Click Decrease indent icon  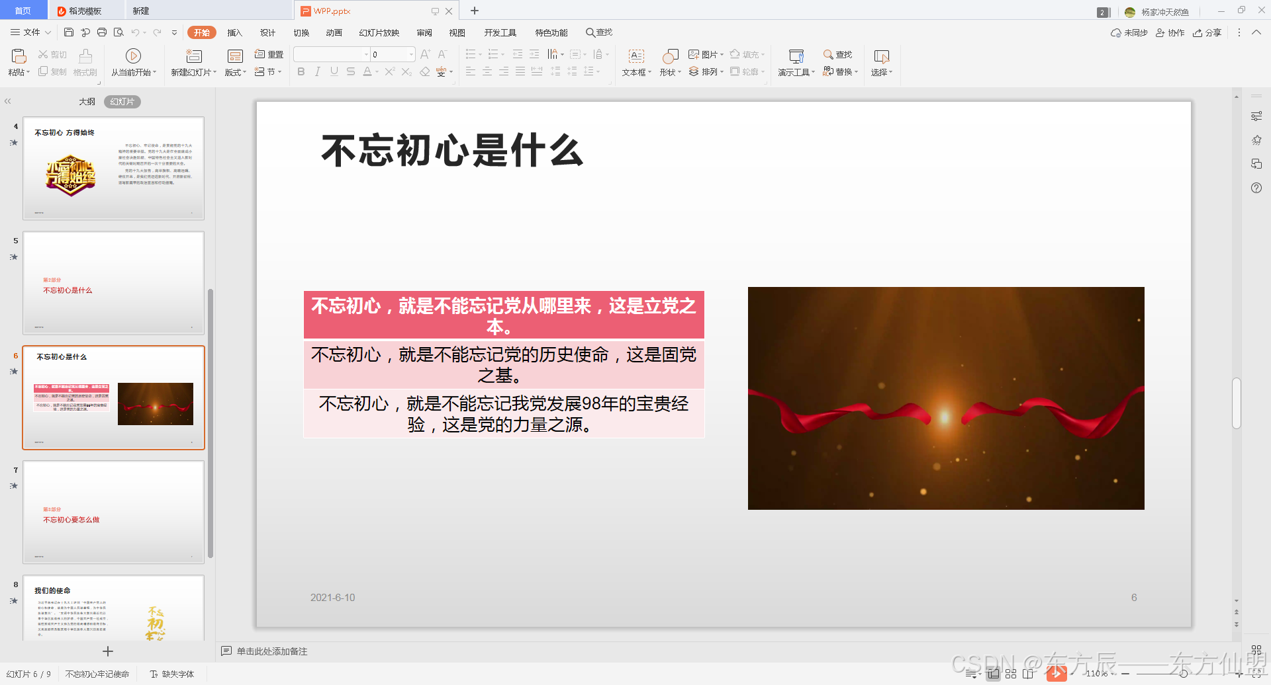[518, 54]
